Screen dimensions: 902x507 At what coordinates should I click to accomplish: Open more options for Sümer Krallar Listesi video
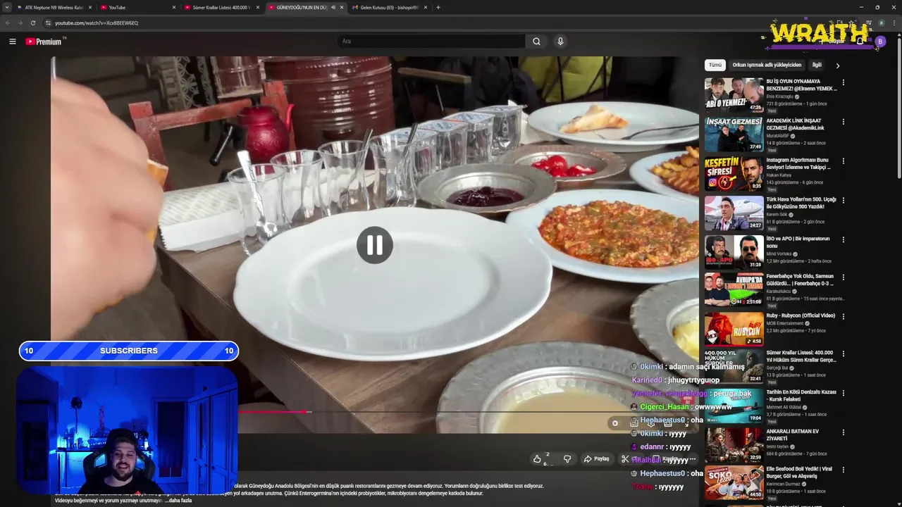(x=843, y=354)
